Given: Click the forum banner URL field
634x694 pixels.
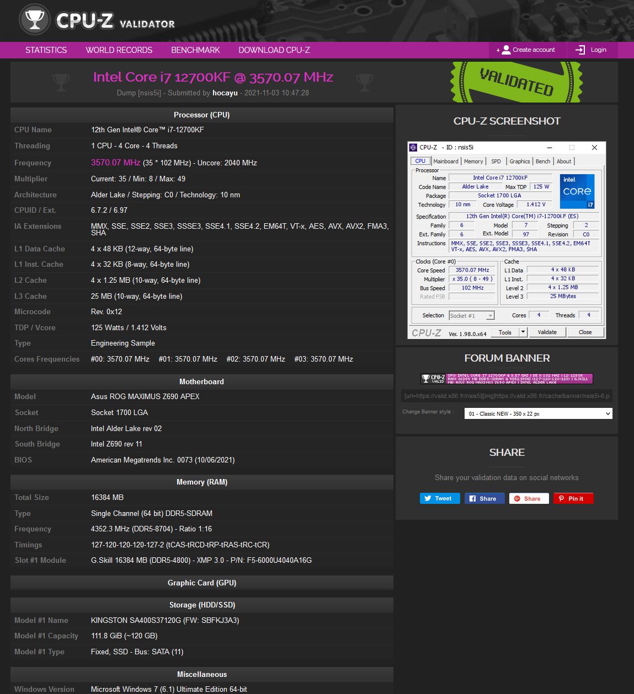Looking at the screenshot, I should tap(507, 396).
